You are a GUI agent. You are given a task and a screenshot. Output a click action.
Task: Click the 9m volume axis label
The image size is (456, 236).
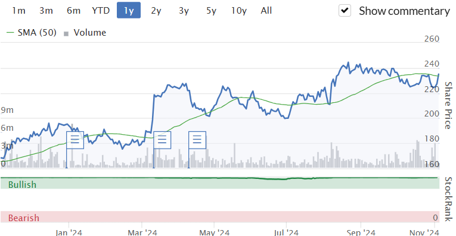click(7, 110)
